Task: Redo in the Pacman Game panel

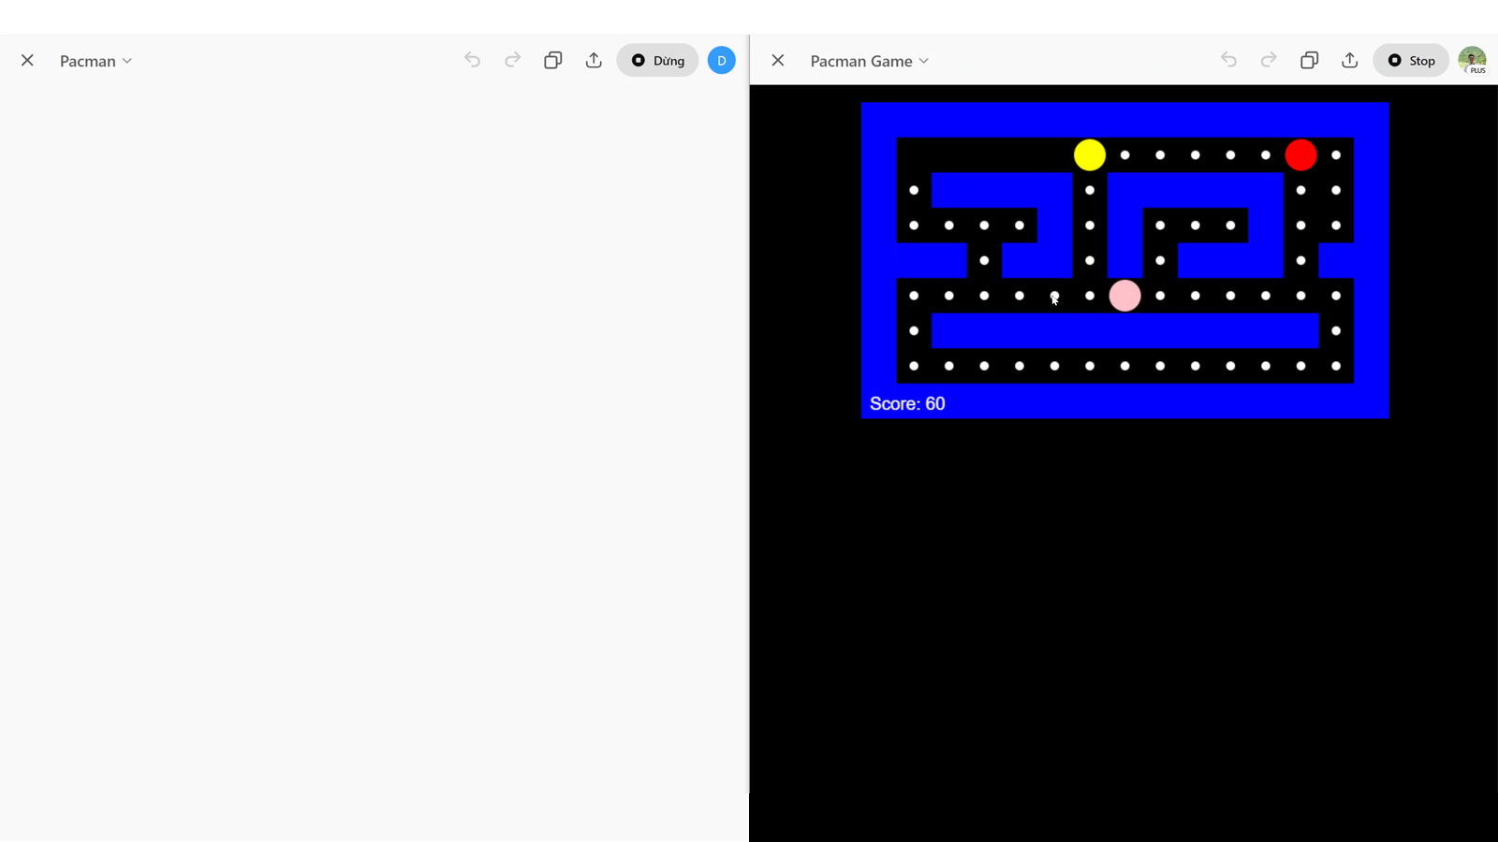Action: [1269, 61]
